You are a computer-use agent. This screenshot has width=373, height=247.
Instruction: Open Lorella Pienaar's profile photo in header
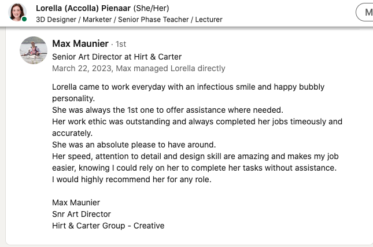17,13
